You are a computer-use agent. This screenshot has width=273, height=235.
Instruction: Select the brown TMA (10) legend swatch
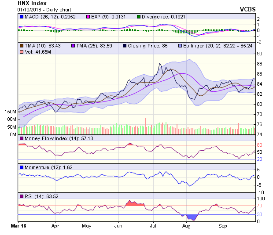[21, 45]
